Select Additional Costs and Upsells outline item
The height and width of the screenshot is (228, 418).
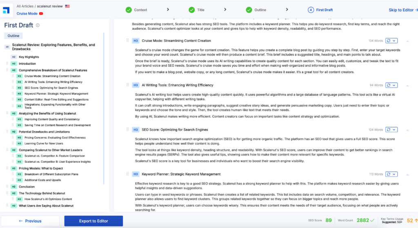42,180
